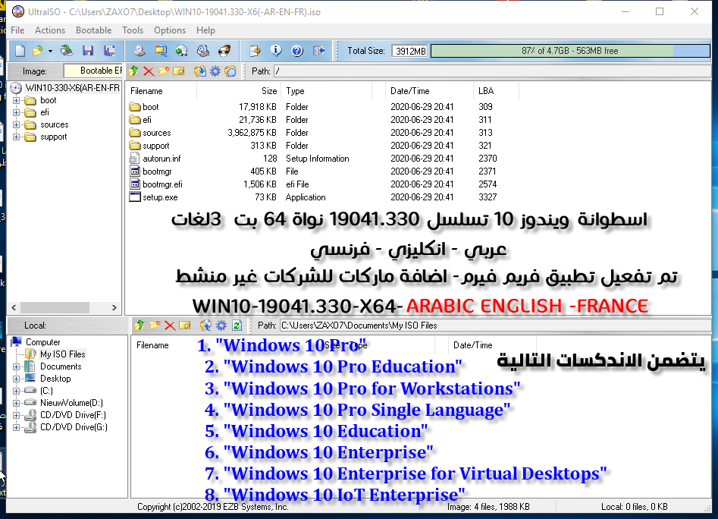
Task: Sort image files by LBA column header
Action: click(497, 91)
